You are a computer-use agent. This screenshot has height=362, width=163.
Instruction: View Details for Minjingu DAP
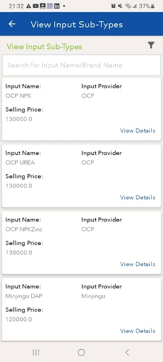click(138, 331)
